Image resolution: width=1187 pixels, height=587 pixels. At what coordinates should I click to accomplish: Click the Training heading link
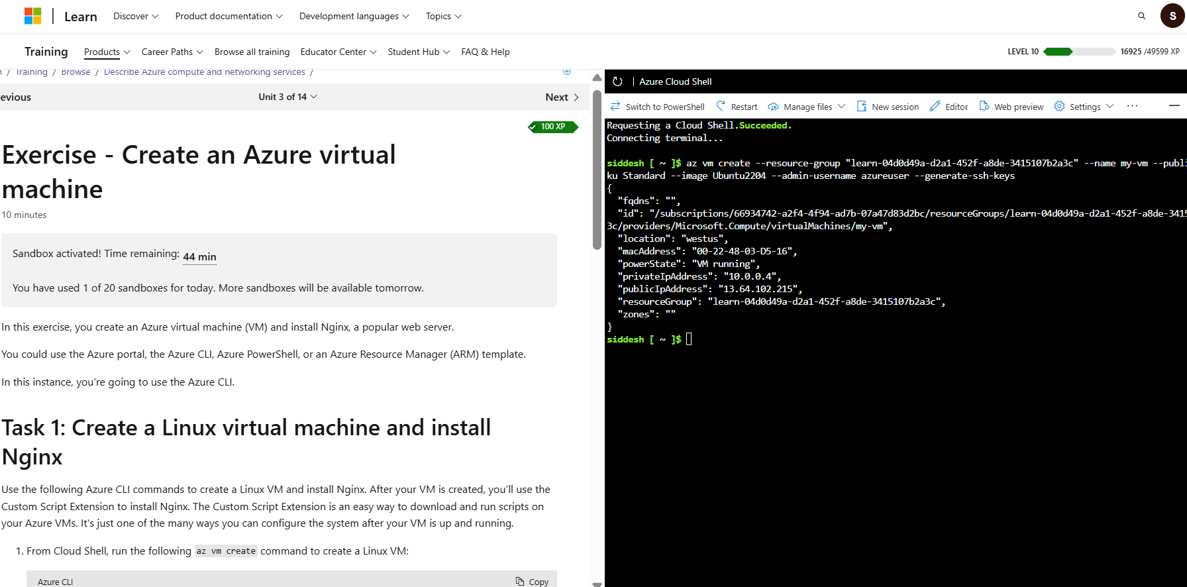46,52
